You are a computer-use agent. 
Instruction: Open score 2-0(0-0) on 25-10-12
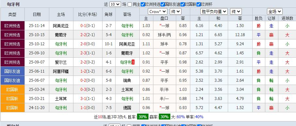87,44
